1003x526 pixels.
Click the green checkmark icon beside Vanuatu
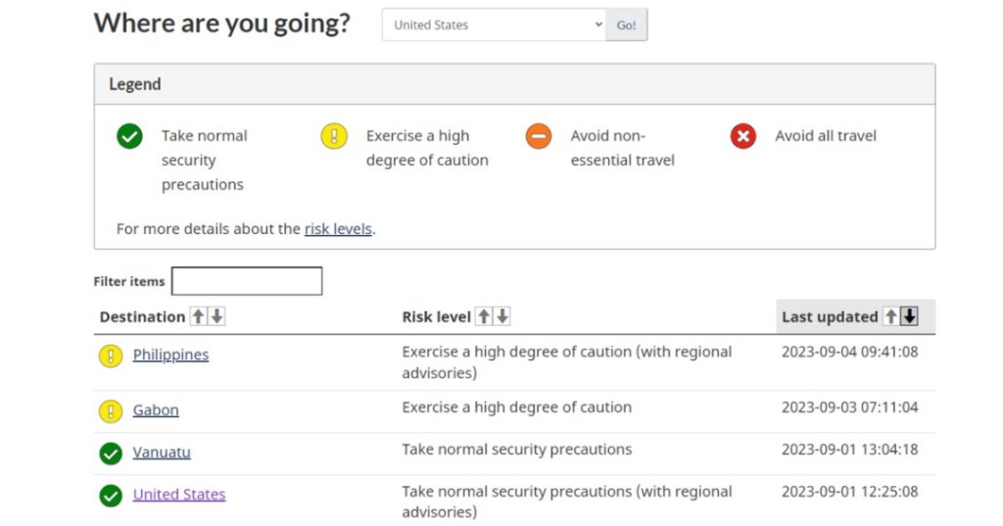pyautogui.click(x=111, y=454)
